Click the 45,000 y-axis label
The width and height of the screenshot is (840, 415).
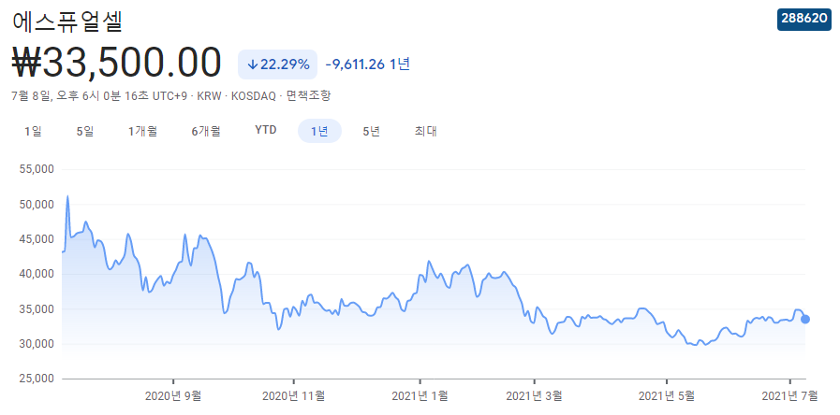tap(37, 239)
